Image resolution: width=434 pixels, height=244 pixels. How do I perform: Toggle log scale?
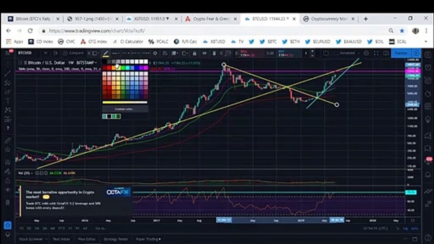pyautogui.click(x=406, y=229)
